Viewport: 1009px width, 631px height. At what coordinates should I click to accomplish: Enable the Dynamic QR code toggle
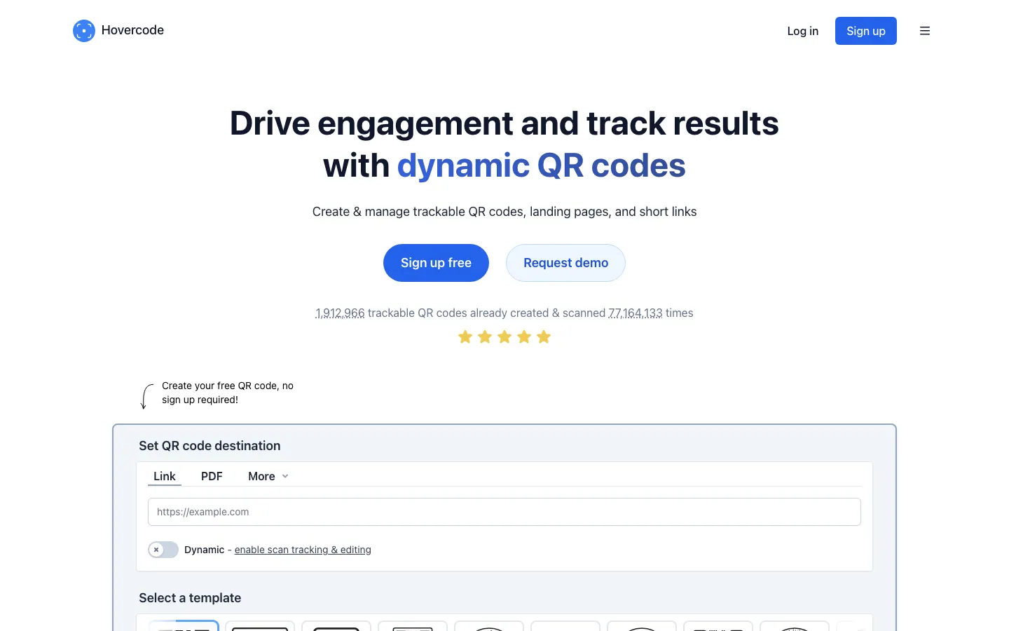coord(163,550)
